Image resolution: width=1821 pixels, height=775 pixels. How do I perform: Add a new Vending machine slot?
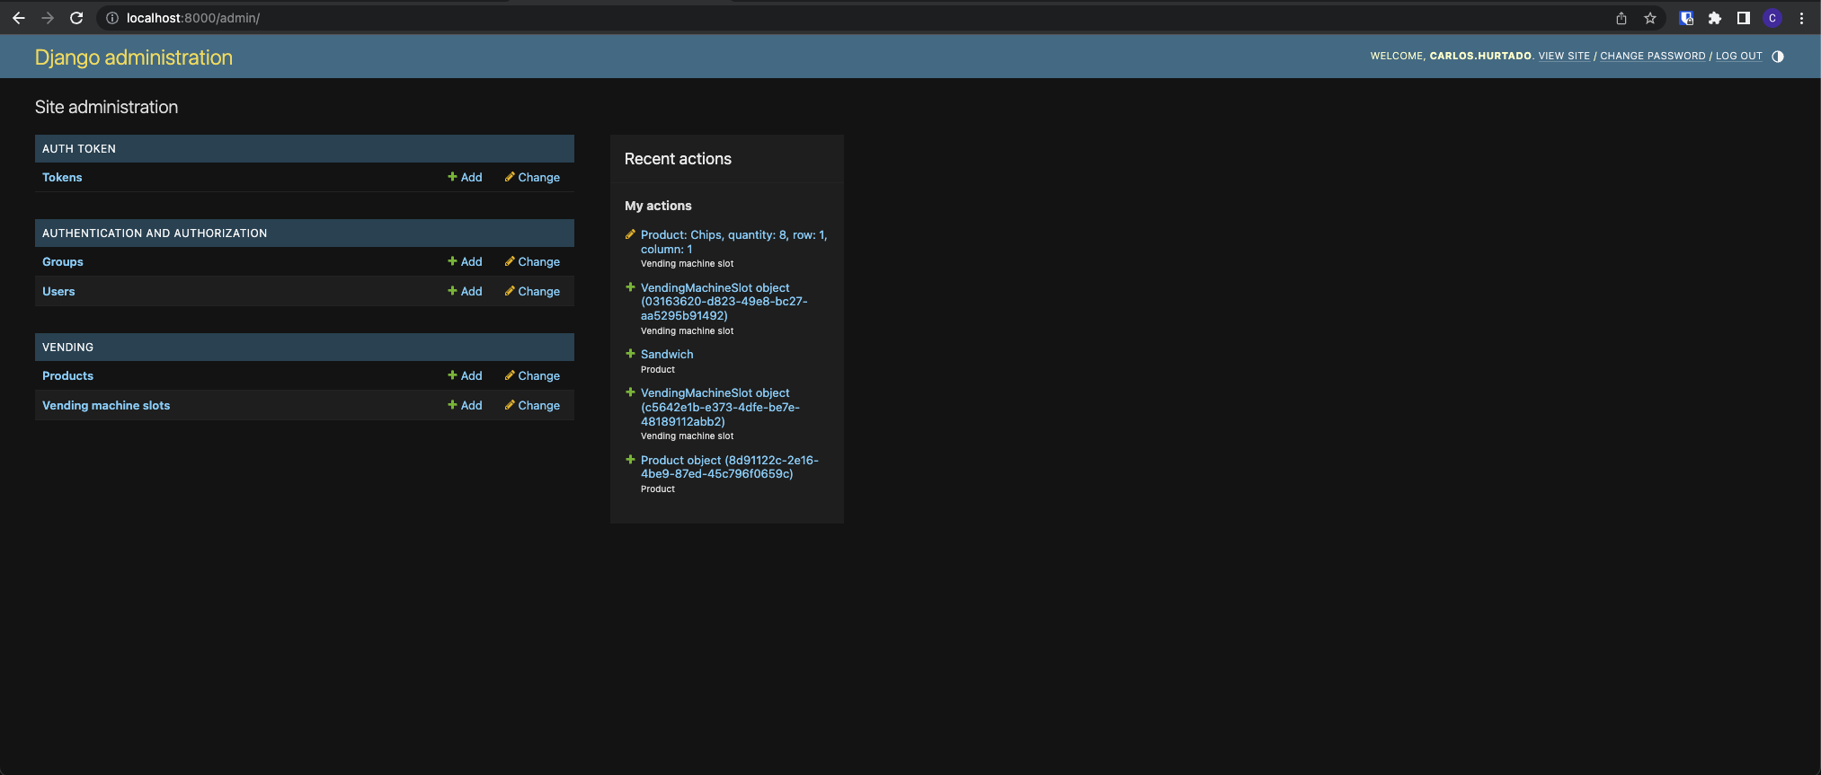tap(465, 406)
